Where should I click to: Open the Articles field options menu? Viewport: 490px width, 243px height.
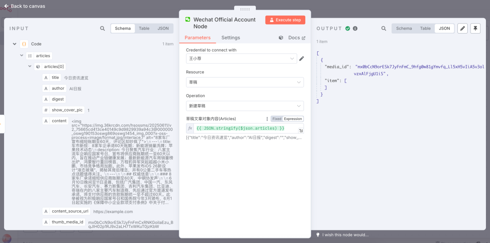(x=267, y=119)
